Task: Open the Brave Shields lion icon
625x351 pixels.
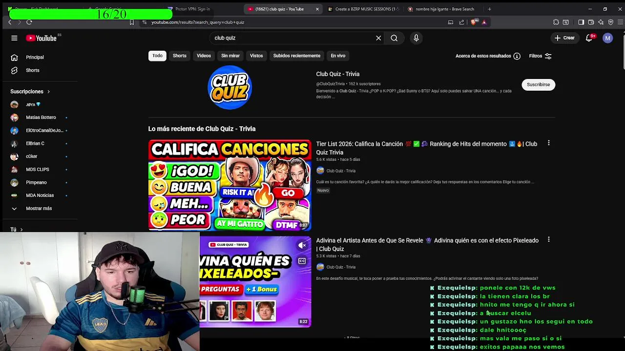Action: [x=473, y=22]
